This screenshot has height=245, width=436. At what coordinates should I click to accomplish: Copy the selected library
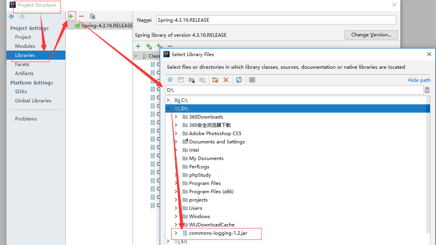pos(92,16)
